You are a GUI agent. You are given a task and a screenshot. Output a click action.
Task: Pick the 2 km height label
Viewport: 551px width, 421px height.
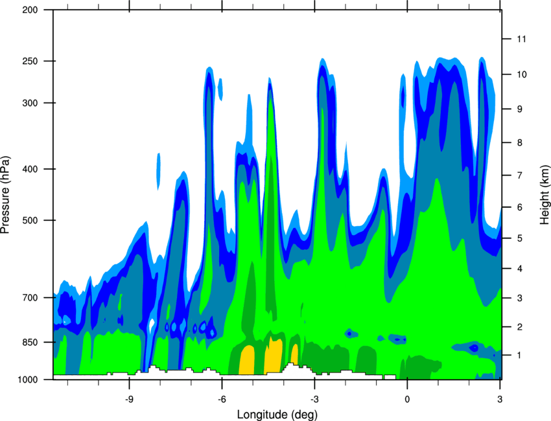[x=520, y=327]
